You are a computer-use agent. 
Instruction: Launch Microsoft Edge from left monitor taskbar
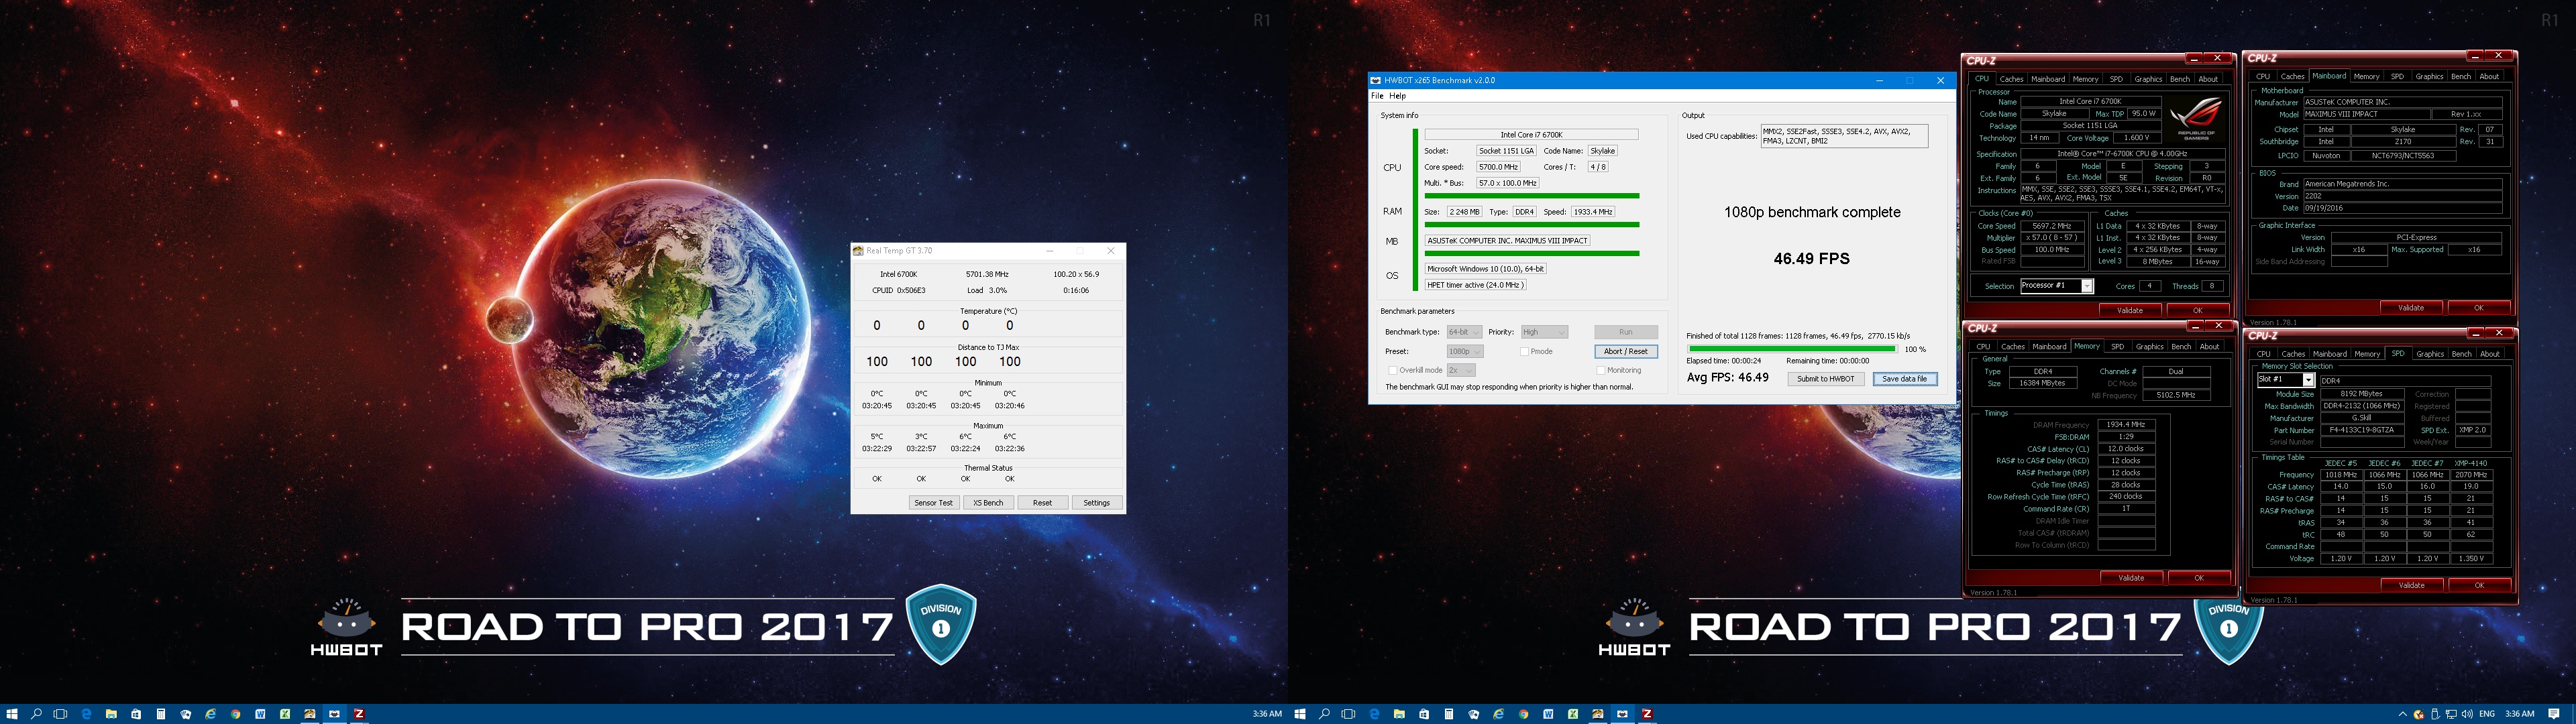[x=86, y=714]
